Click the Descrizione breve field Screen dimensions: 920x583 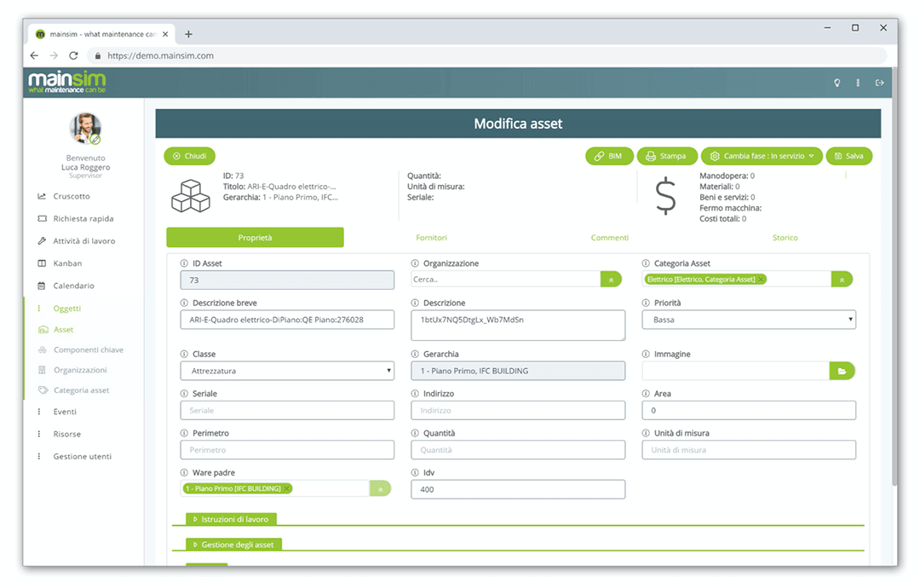pos(287,320)
